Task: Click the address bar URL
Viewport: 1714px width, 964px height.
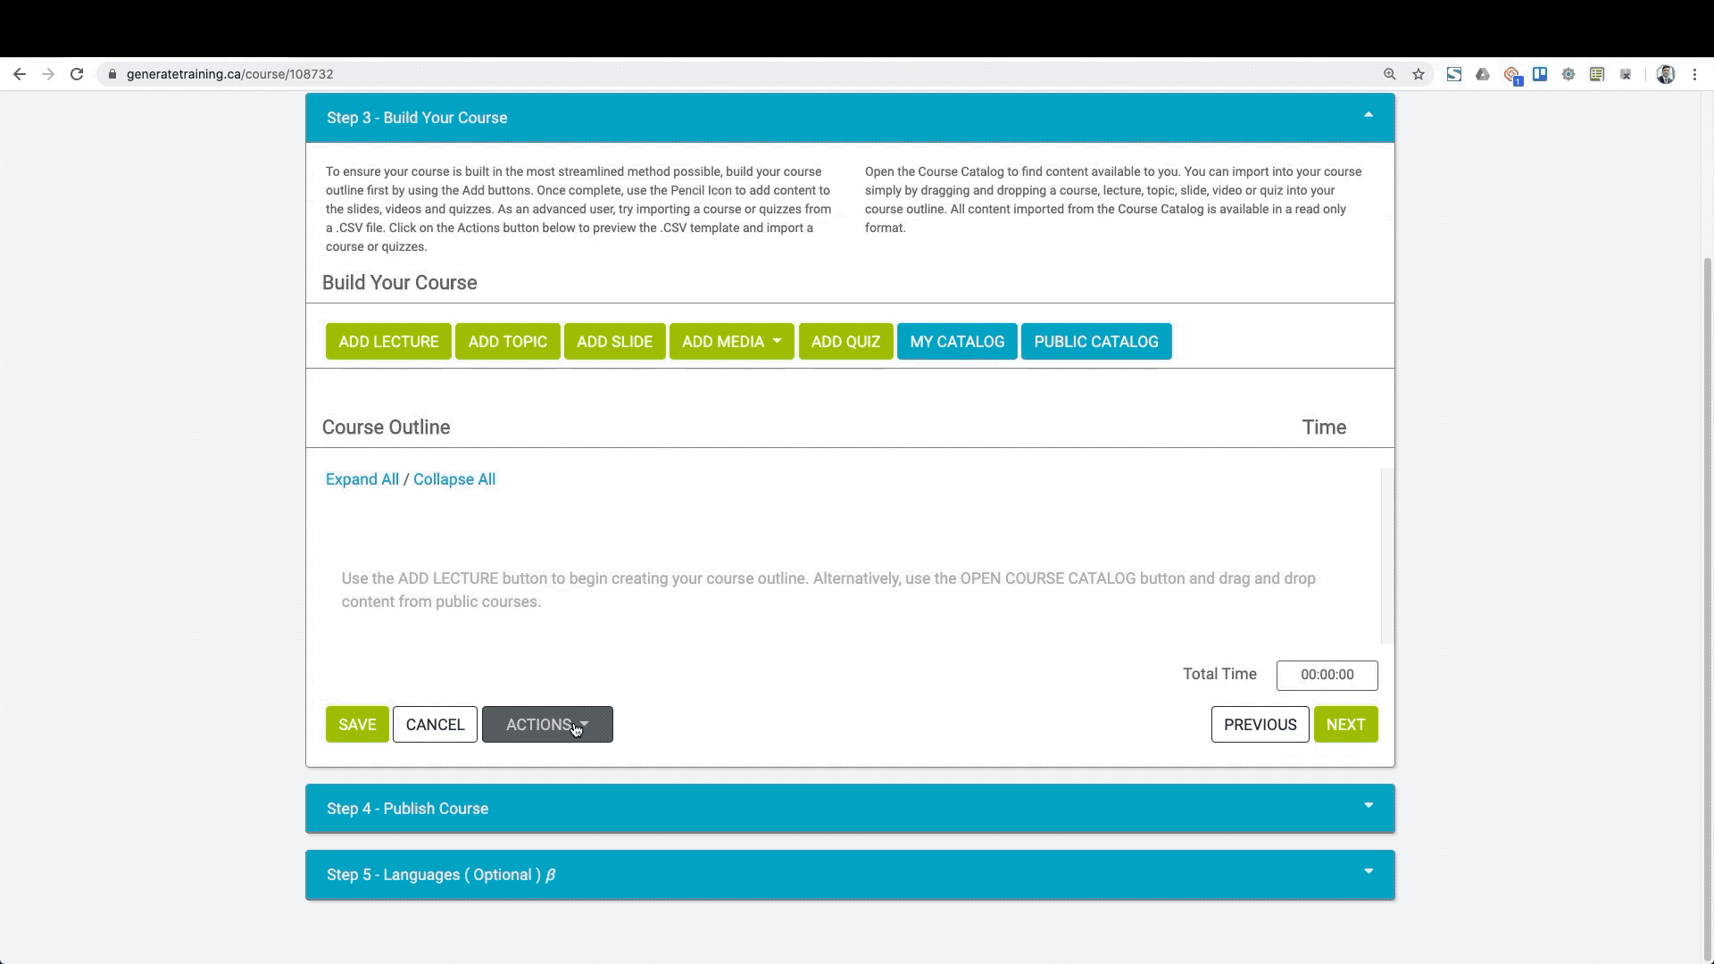Action: click(229, 74)
